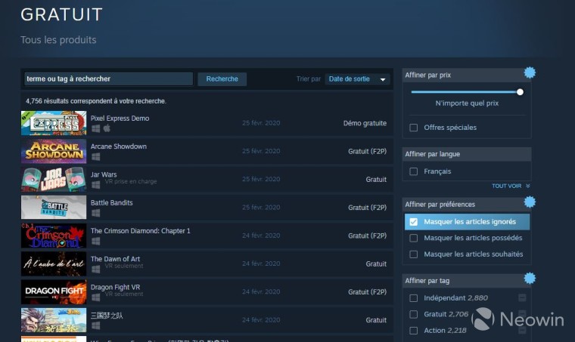575x342 pixels.
Task: Check Masquer les articles souhaités
Action: (x=413, y=254)
